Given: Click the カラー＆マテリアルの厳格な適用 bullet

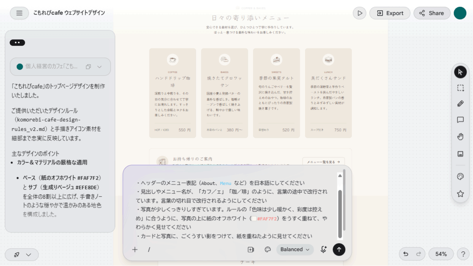Looking at the screenshot, I should tap(52, 162).
